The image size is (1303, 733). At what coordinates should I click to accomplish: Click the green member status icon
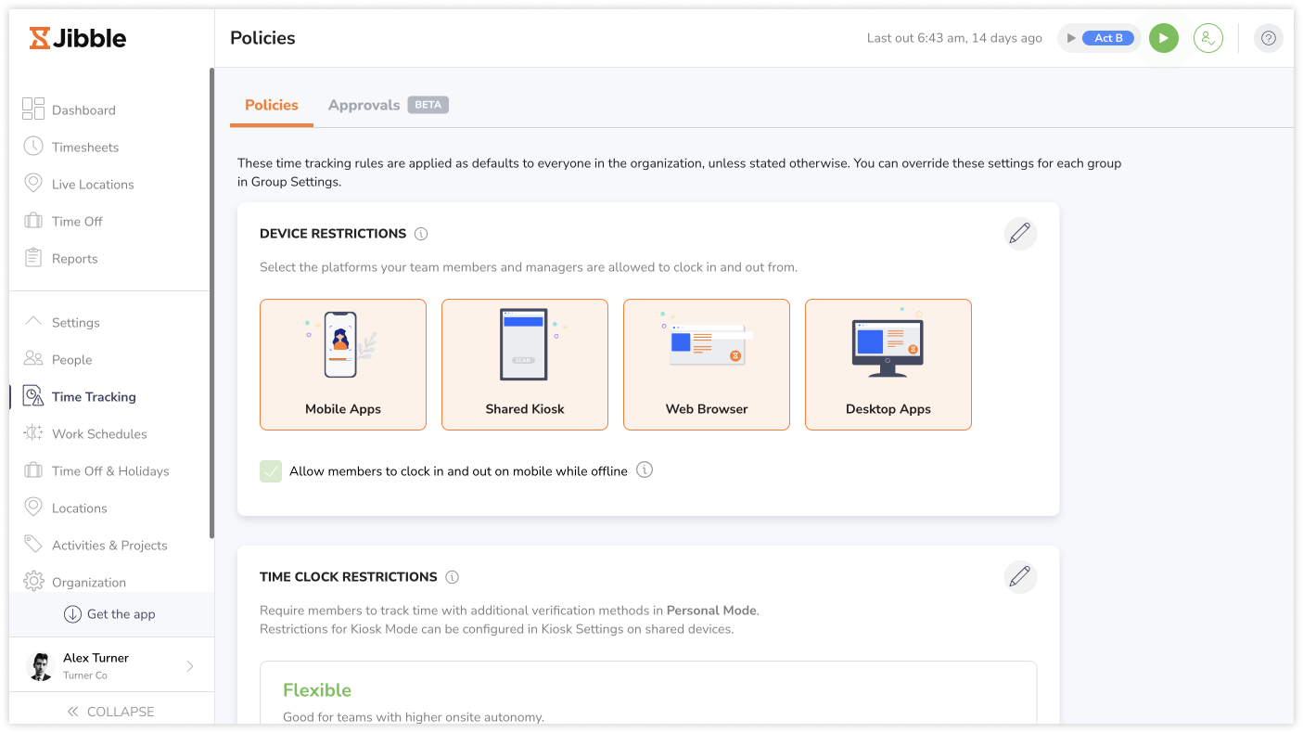(x=1207, y=38)
